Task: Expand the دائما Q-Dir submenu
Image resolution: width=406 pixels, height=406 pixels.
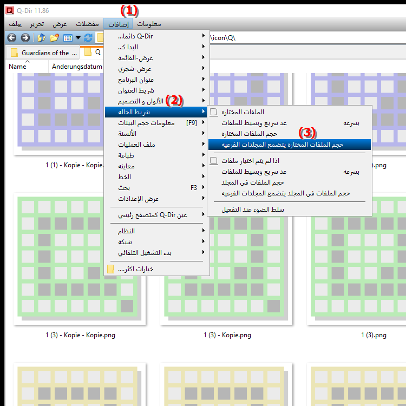Action: (156, 36)
